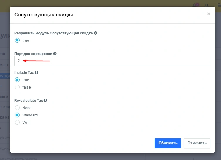Click the dialog title Сопутствующая скидка
The height and width of the screenshot is (160, 221).
point(44,14)
